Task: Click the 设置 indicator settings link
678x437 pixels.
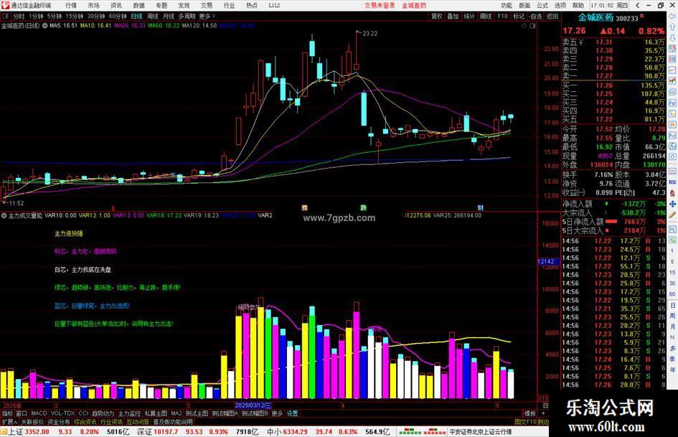Action: (292, 413)
